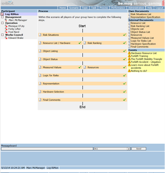
Task: Open the Administration tab
Action: [x=136, y=8]
